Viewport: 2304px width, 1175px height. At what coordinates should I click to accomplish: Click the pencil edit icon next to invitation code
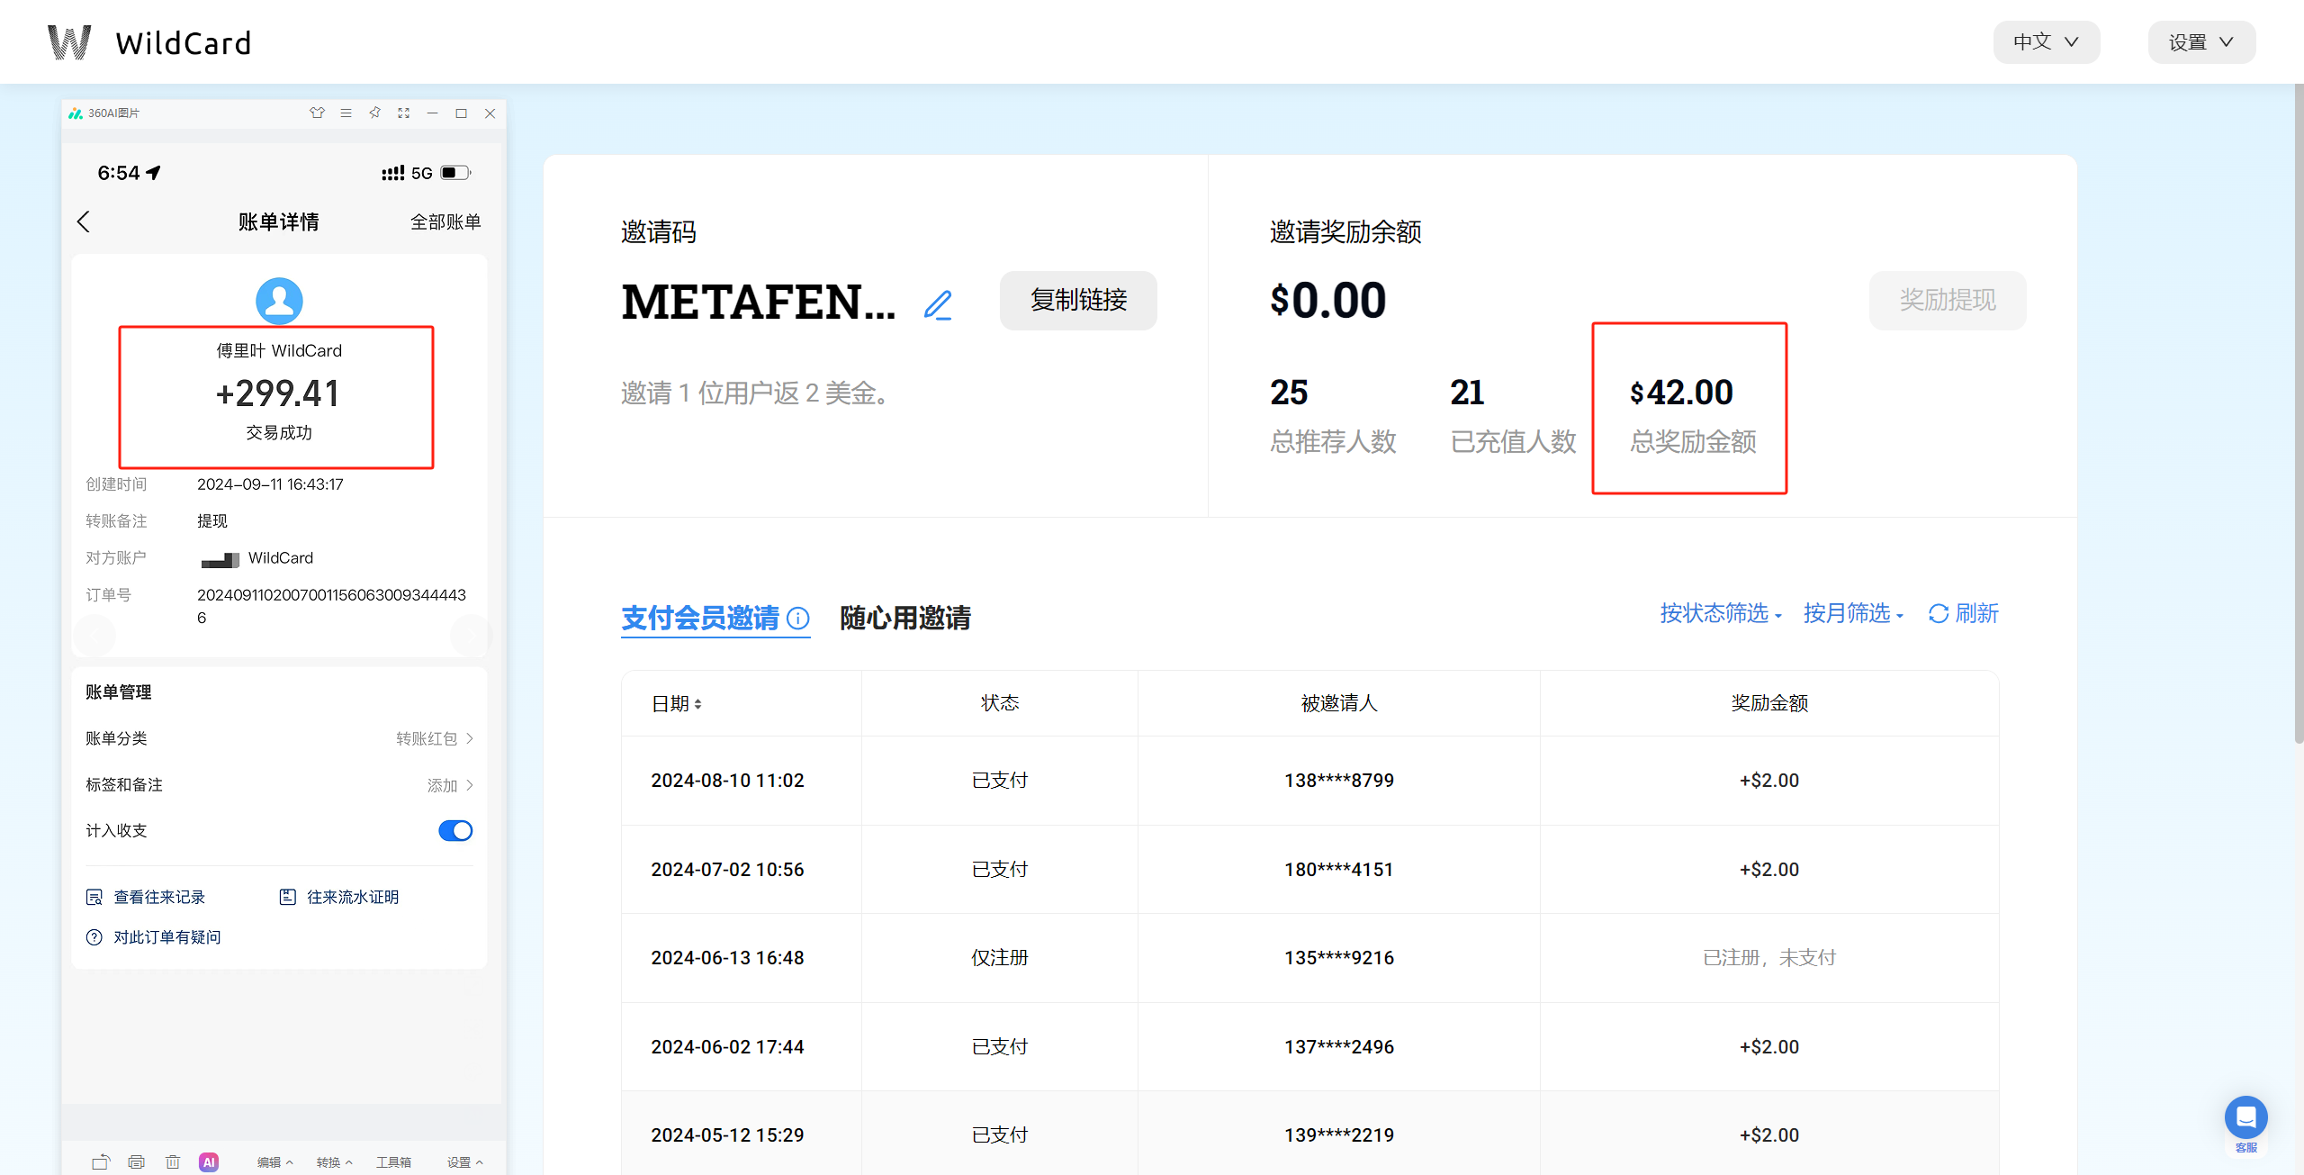(938, 304)
